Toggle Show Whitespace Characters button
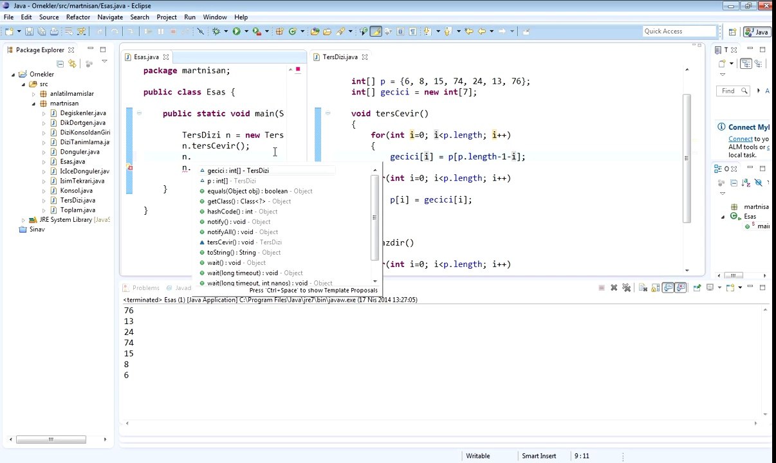 [x=412, y=31]
